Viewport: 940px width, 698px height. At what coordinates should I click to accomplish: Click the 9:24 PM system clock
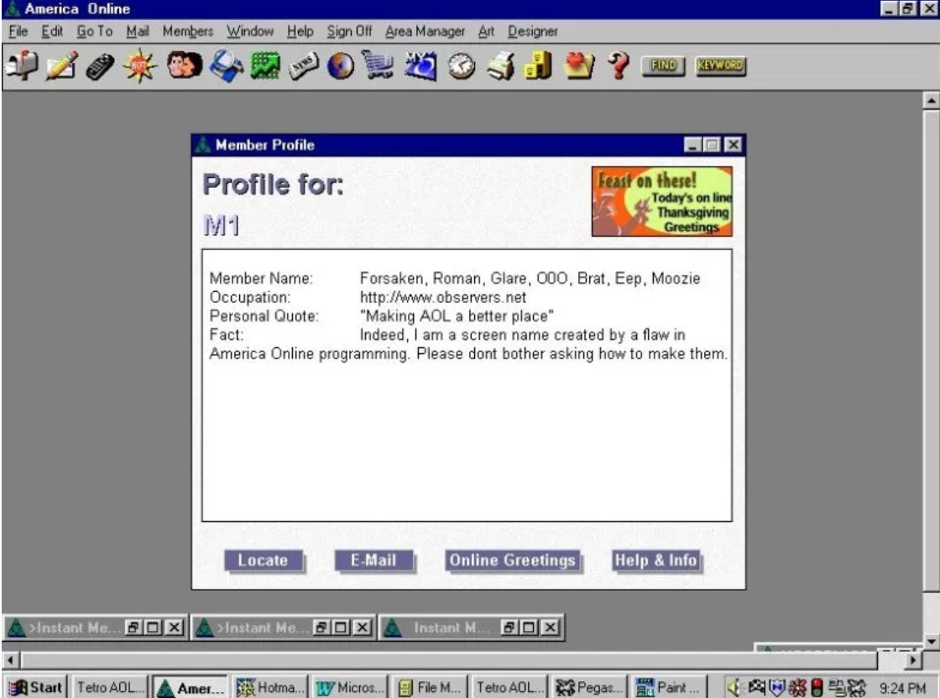coord(902,688)
